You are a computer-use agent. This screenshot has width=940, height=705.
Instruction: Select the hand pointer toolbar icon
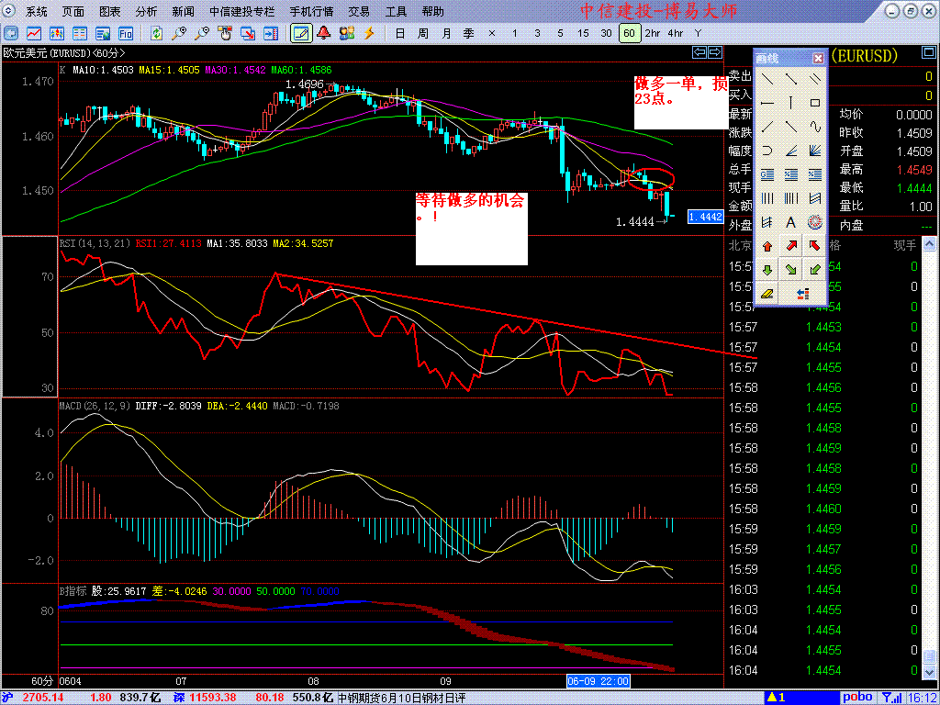click(x=226, y=33)
